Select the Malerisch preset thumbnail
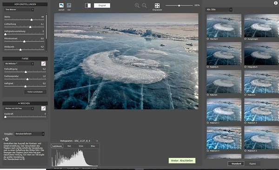This screenshot has width=279, height=170. (261, 82)
